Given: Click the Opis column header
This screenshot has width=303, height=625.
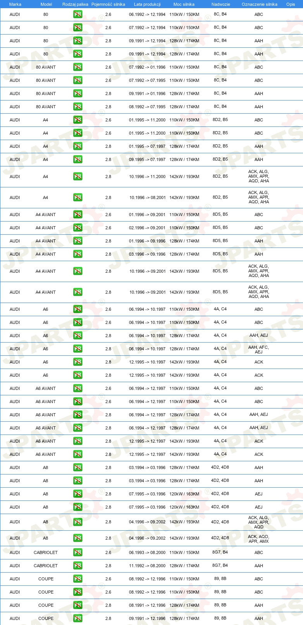Looking at the screenshot, I should (291, 4).
